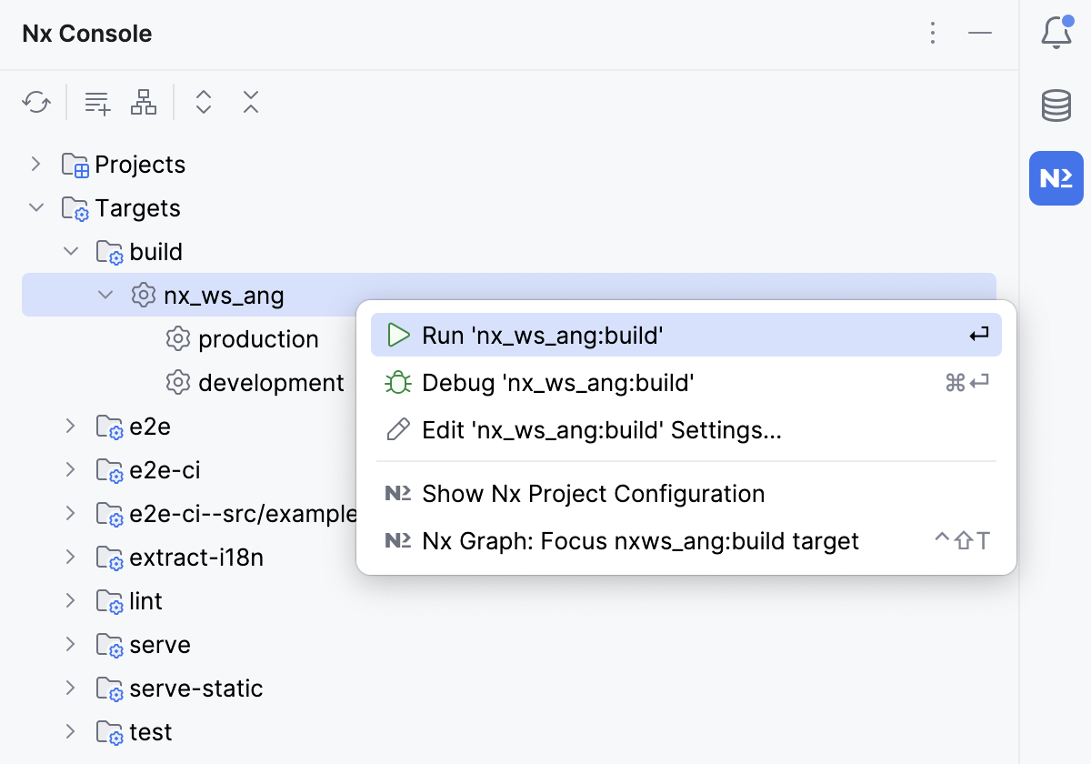This screenshot has height=764, width=1091.
Task: Expand the Projects tree node
Action: (35, 164)
